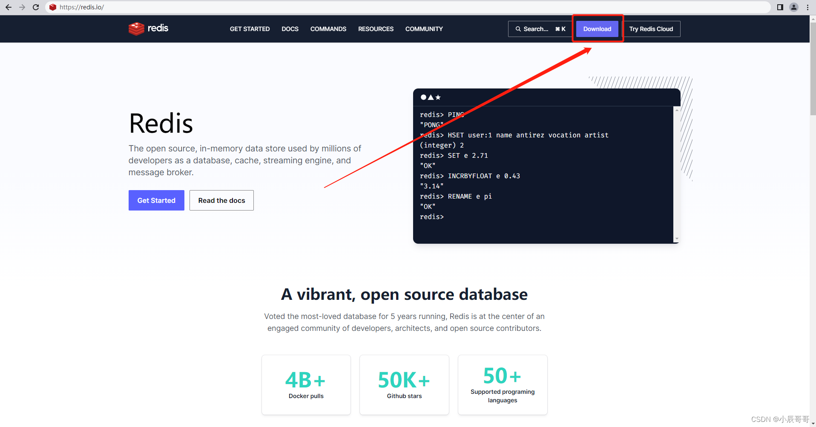
Task: Click the 50+ Supported programing languages card
Action: tap(503, 385)
